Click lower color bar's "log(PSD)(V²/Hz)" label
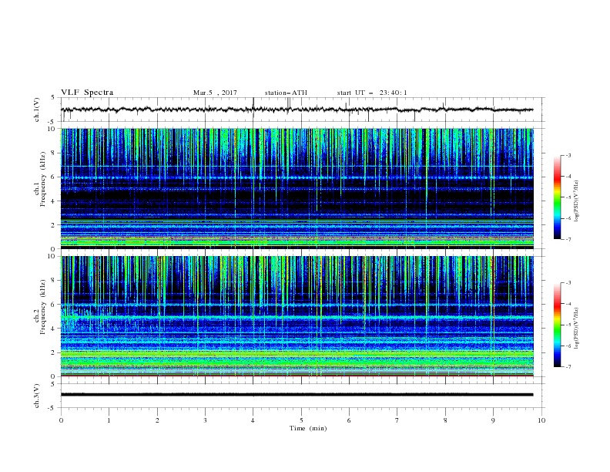Image resolution: width=610 pixels, height=472 pixels. [577, 329]
